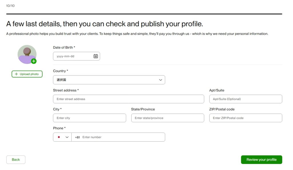Viewport: 293px width, 170px height.
Task: Expand the phone country code chevron
Action: [x=67, y=137]
